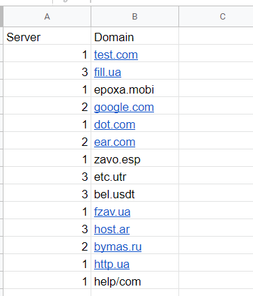Follow the host.ar hyperlink
Screen dimensions: 253x296
tap(112, 230)
